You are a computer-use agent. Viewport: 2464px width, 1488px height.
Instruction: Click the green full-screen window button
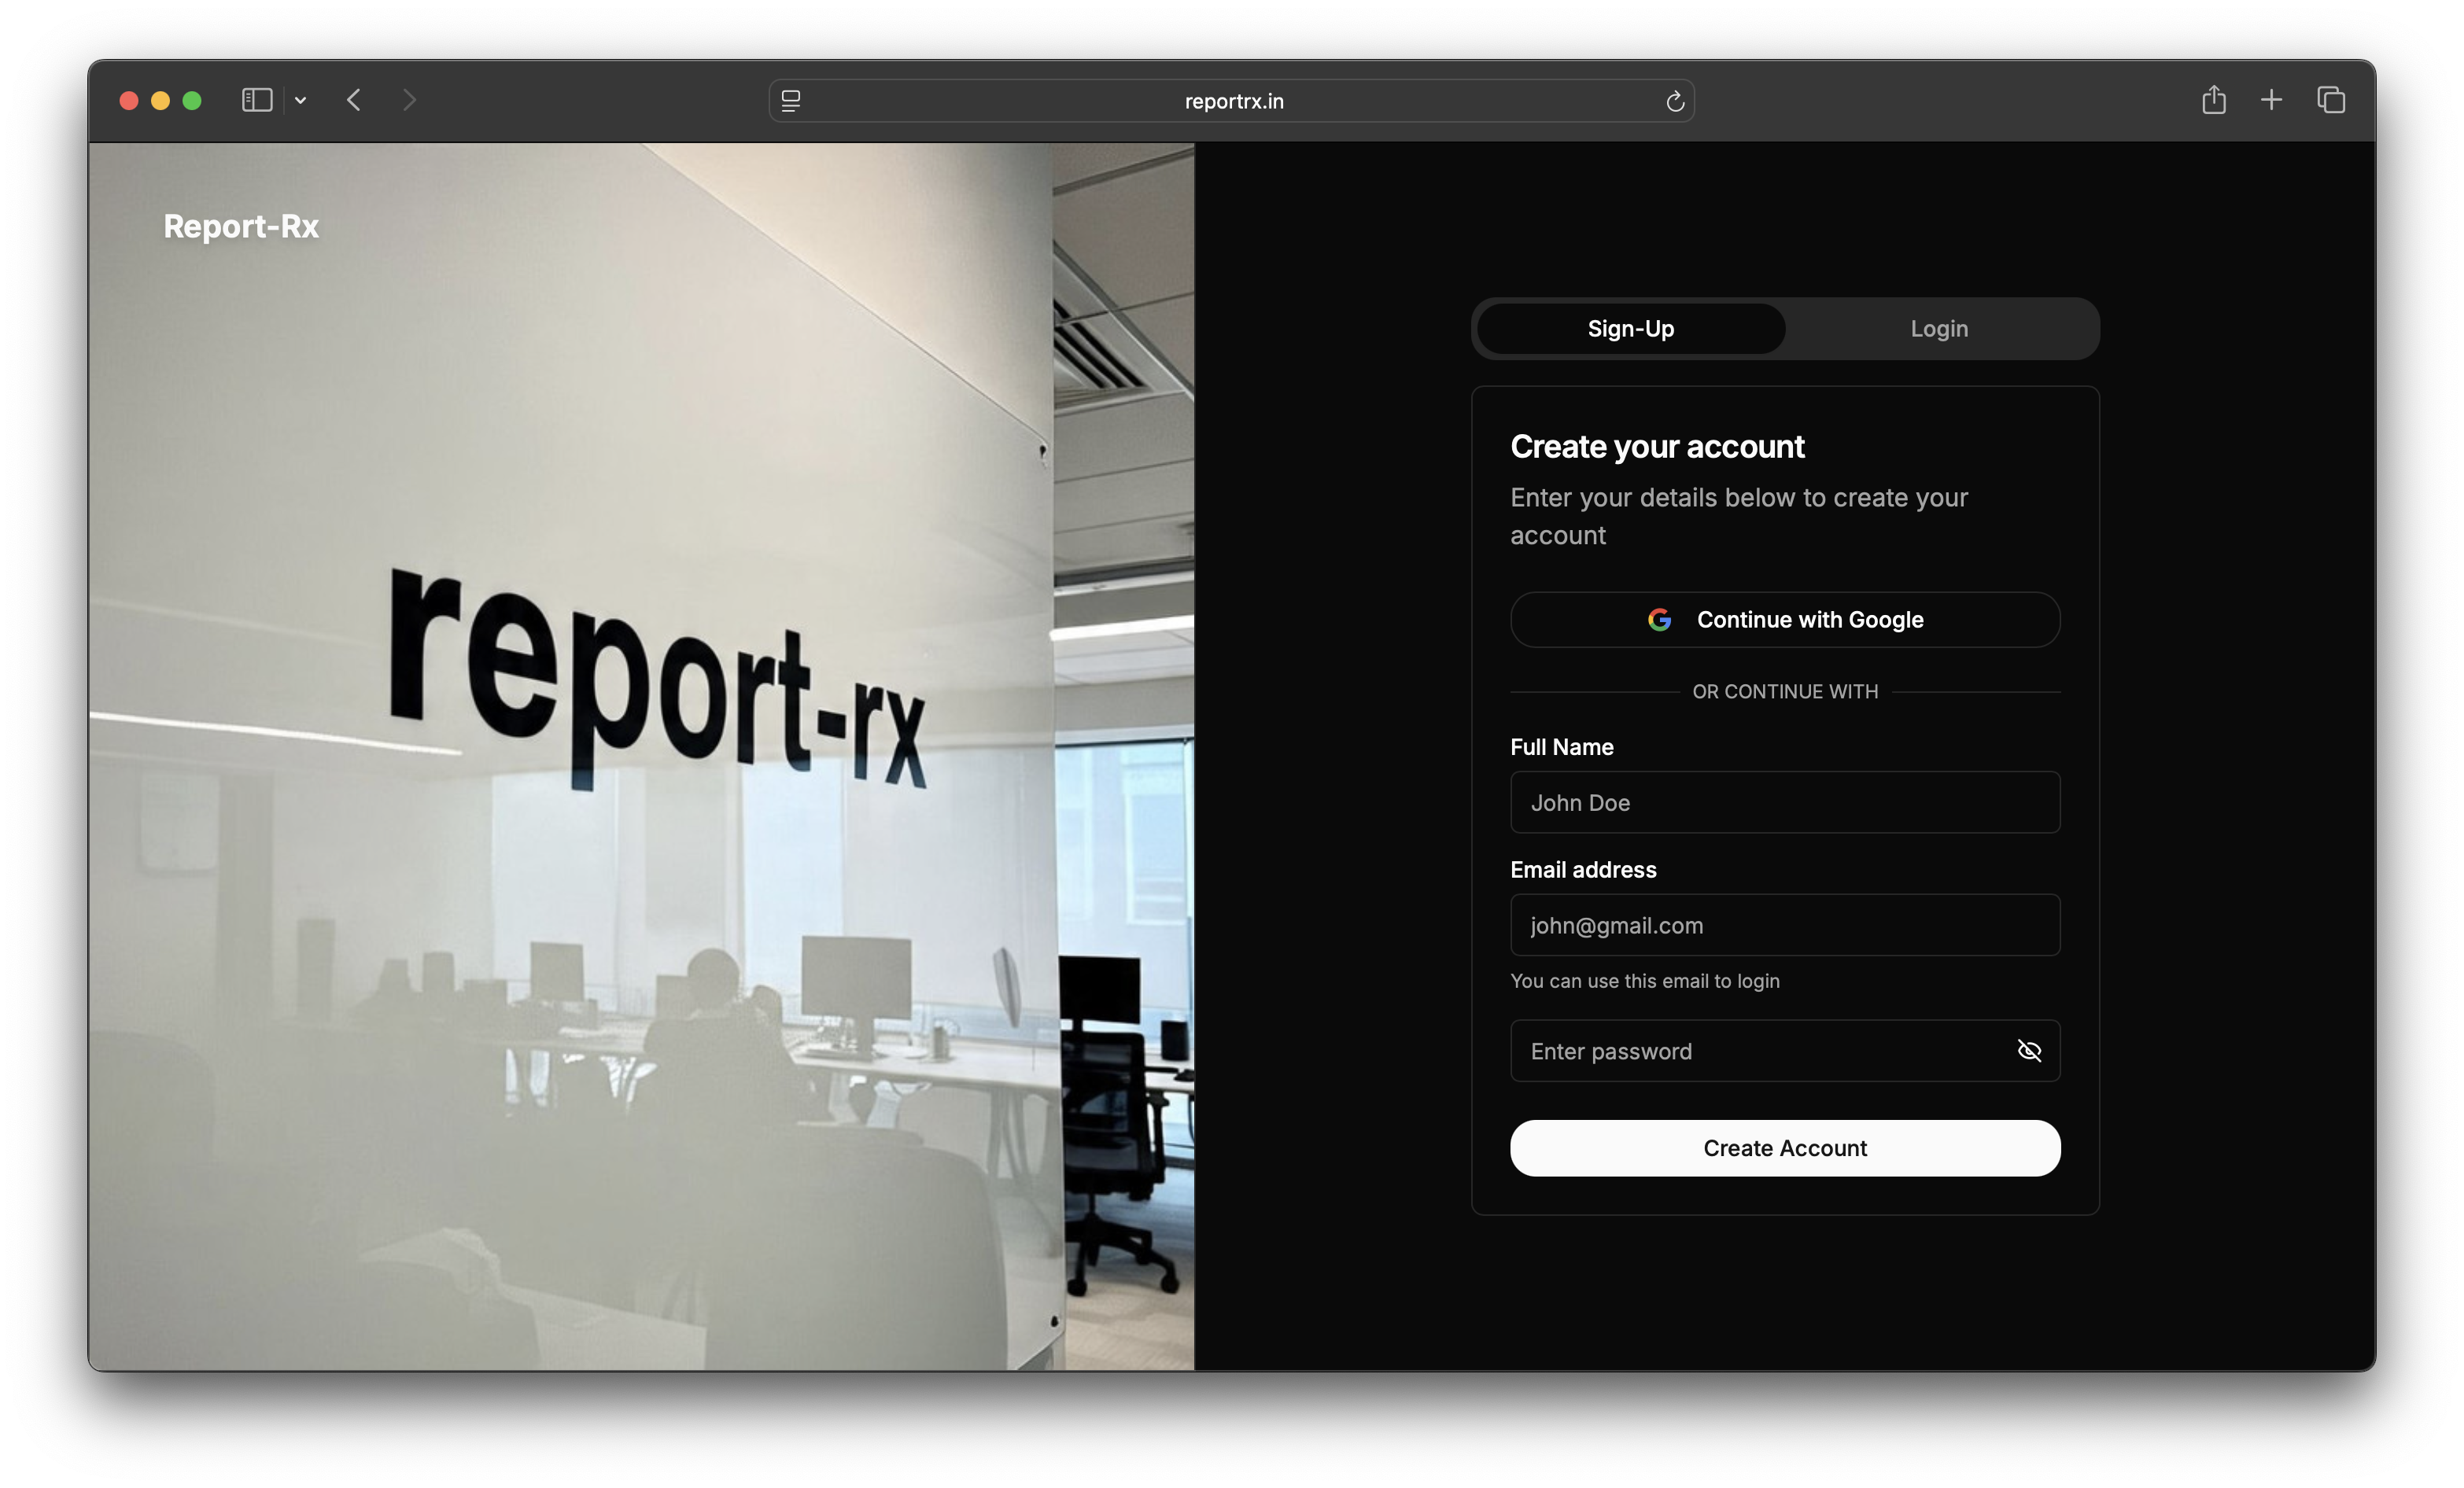[192, 100]
